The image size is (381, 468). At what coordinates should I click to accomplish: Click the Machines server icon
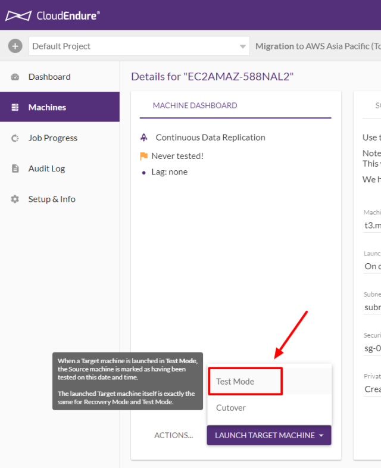pyautogui.click(x=15, y=108)
